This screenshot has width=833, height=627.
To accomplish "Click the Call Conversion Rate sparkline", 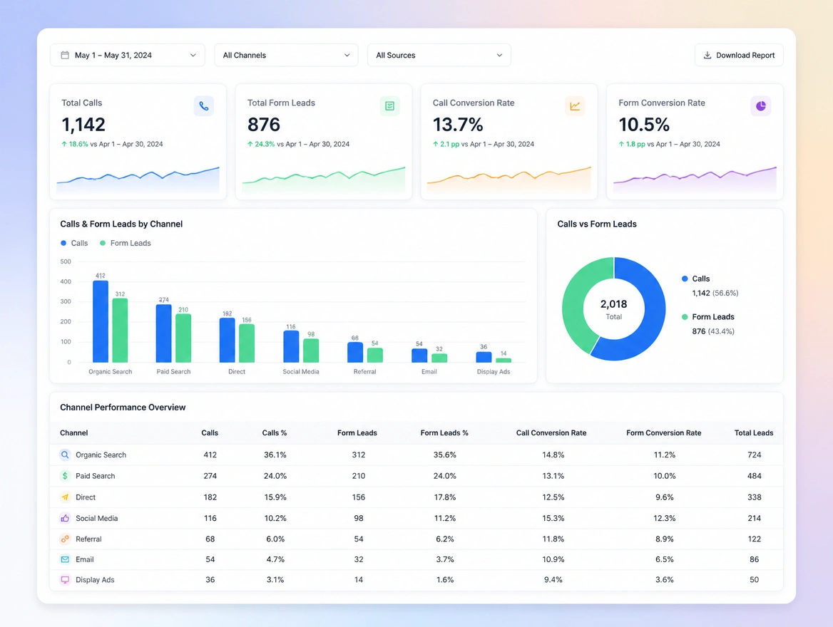I will pyautogui.click(x=509, y=180).
